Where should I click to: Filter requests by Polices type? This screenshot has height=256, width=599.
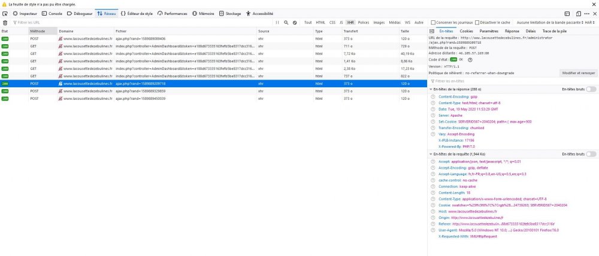(364, 23)
